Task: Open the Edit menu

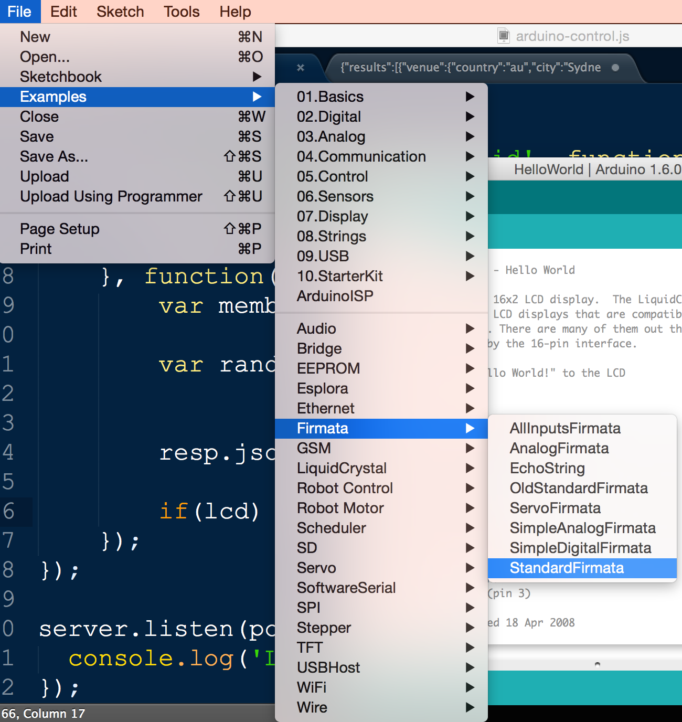Action: pos(63,12)
